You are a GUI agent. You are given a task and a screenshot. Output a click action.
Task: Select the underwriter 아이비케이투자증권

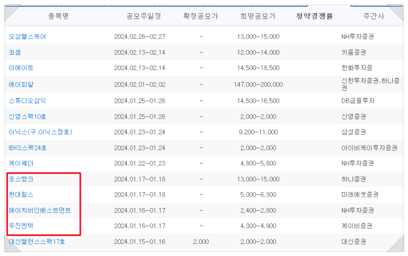coord(369,148)
